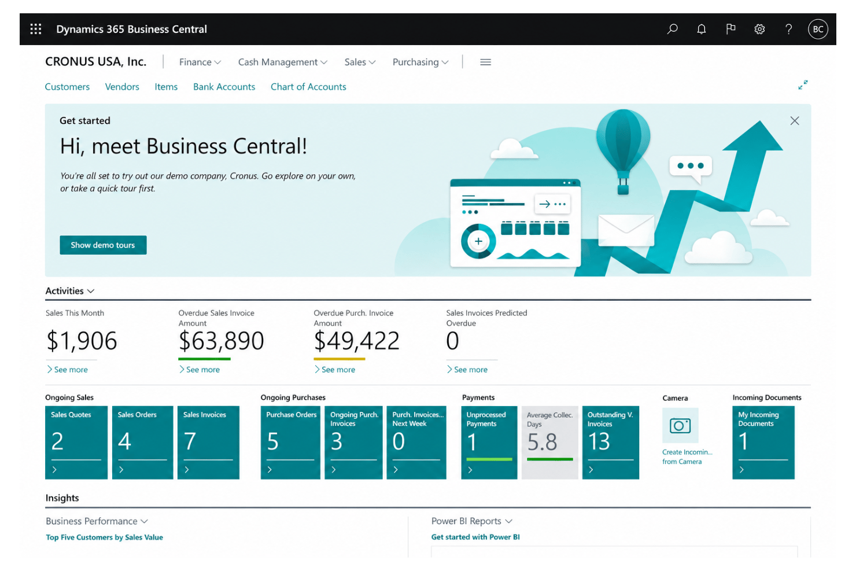Open the BC user account avatar
This screenshot has width=856, height=571.
click(818, 29)
